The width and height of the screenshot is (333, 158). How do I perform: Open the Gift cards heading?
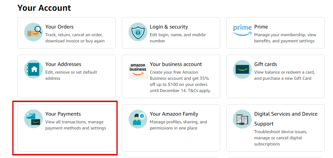(265, 64)
